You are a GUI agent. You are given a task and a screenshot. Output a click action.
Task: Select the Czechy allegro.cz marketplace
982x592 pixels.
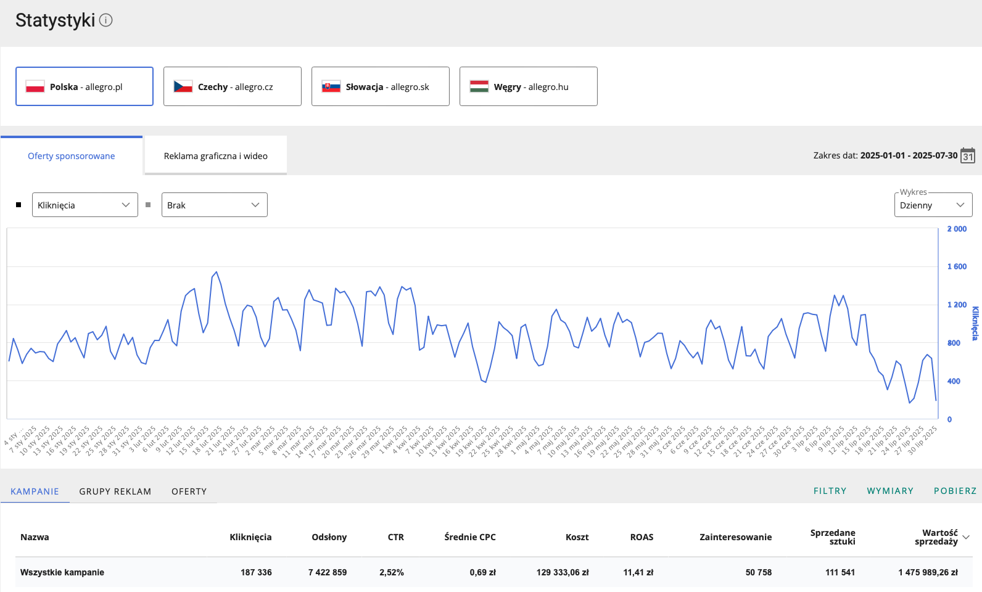(233, 87)
